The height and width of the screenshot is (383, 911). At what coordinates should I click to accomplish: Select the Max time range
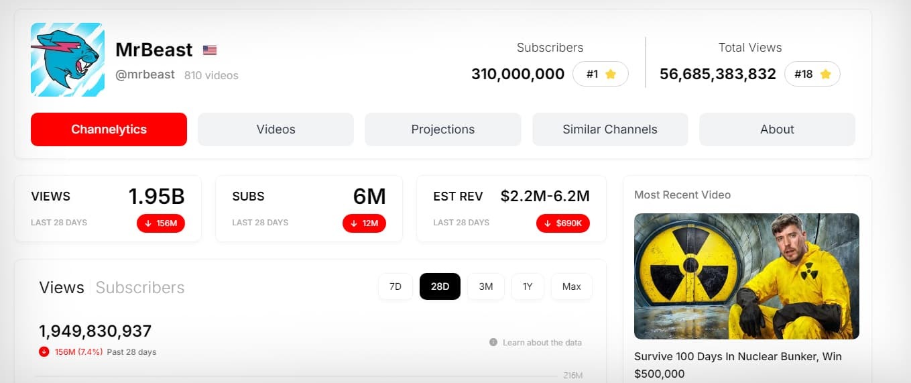pos(572,286)
